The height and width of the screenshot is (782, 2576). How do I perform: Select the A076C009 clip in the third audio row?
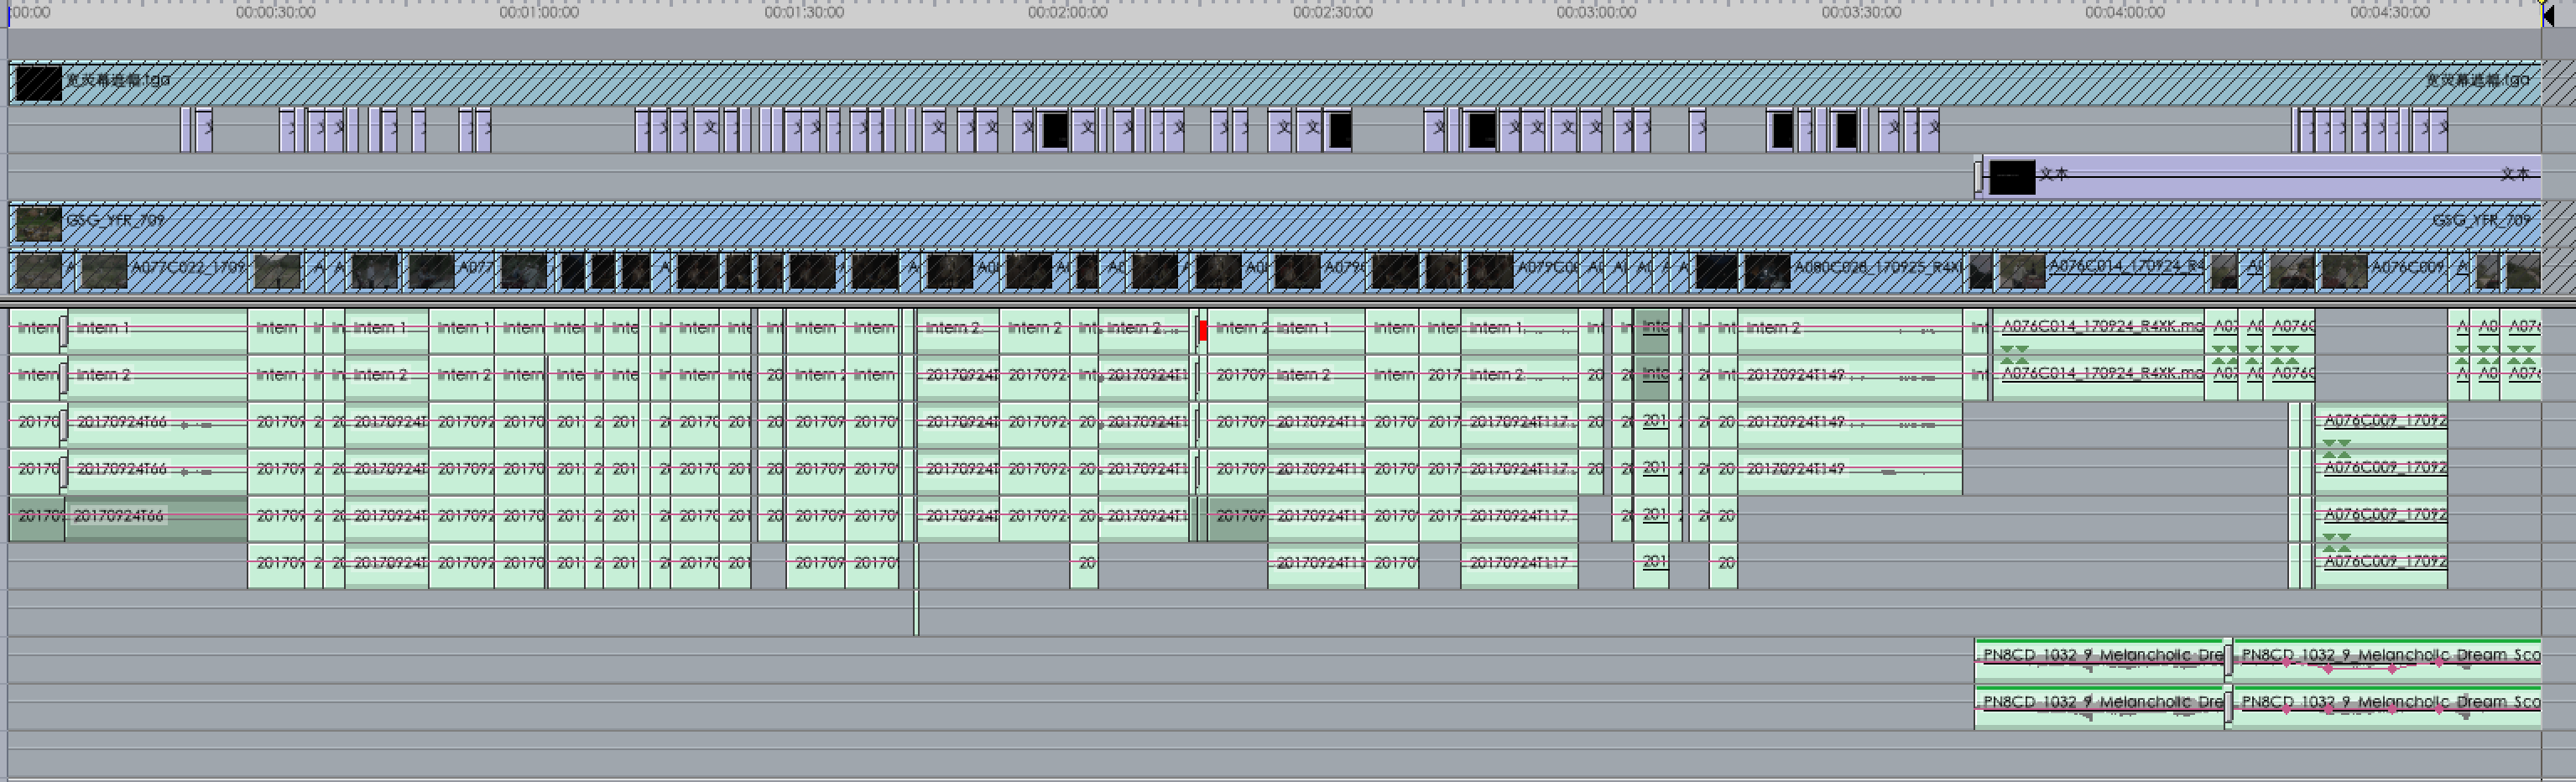click(x=2382, y=422)
